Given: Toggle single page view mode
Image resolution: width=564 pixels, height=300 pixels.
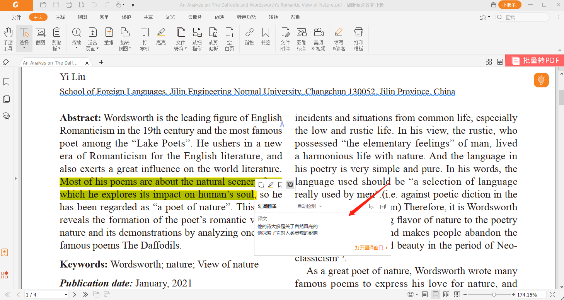Looking at the screenshot, I should [x=425, y=295].
